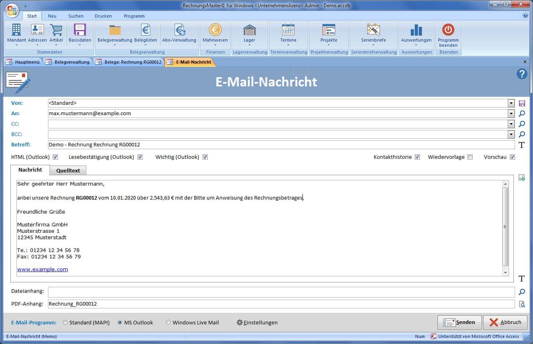Open the Mahnwesen euro coin icon
533x344 pixels.
pos(215,30)
